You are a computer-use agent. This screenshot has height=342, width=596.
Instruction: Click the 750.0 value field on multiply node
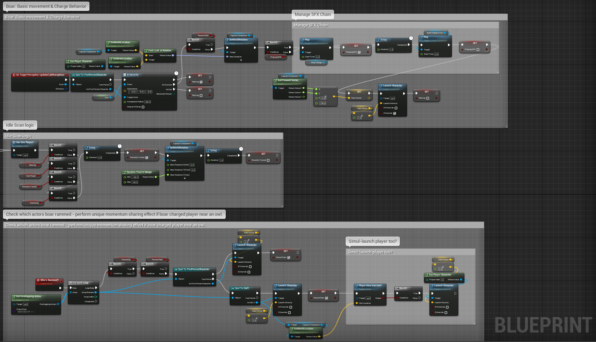tap(323, 103)
